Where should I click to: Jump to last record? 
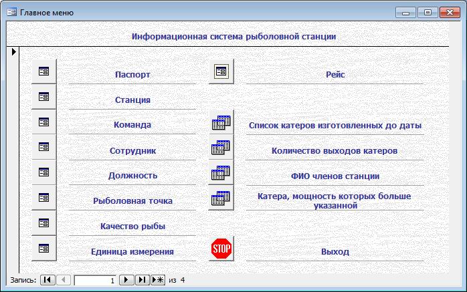pos(143,281)
